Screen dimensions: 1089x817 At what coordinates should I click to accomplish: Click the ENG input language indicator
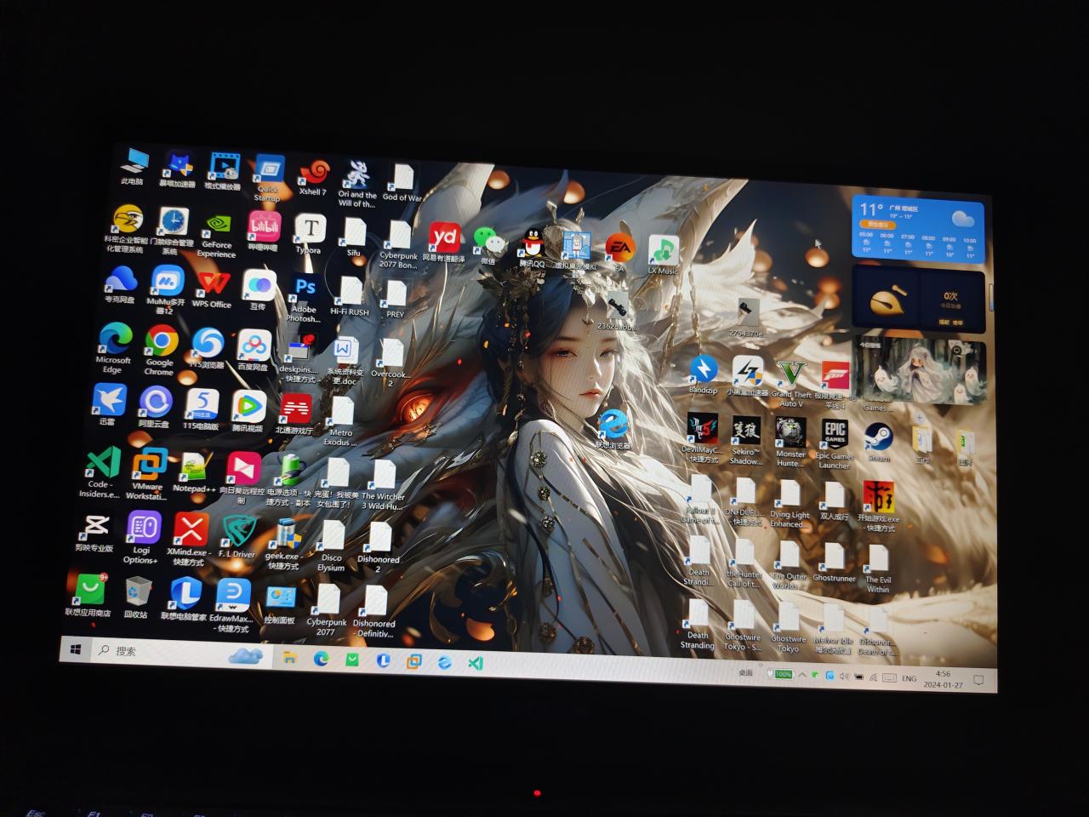click(x=909, y=678)
